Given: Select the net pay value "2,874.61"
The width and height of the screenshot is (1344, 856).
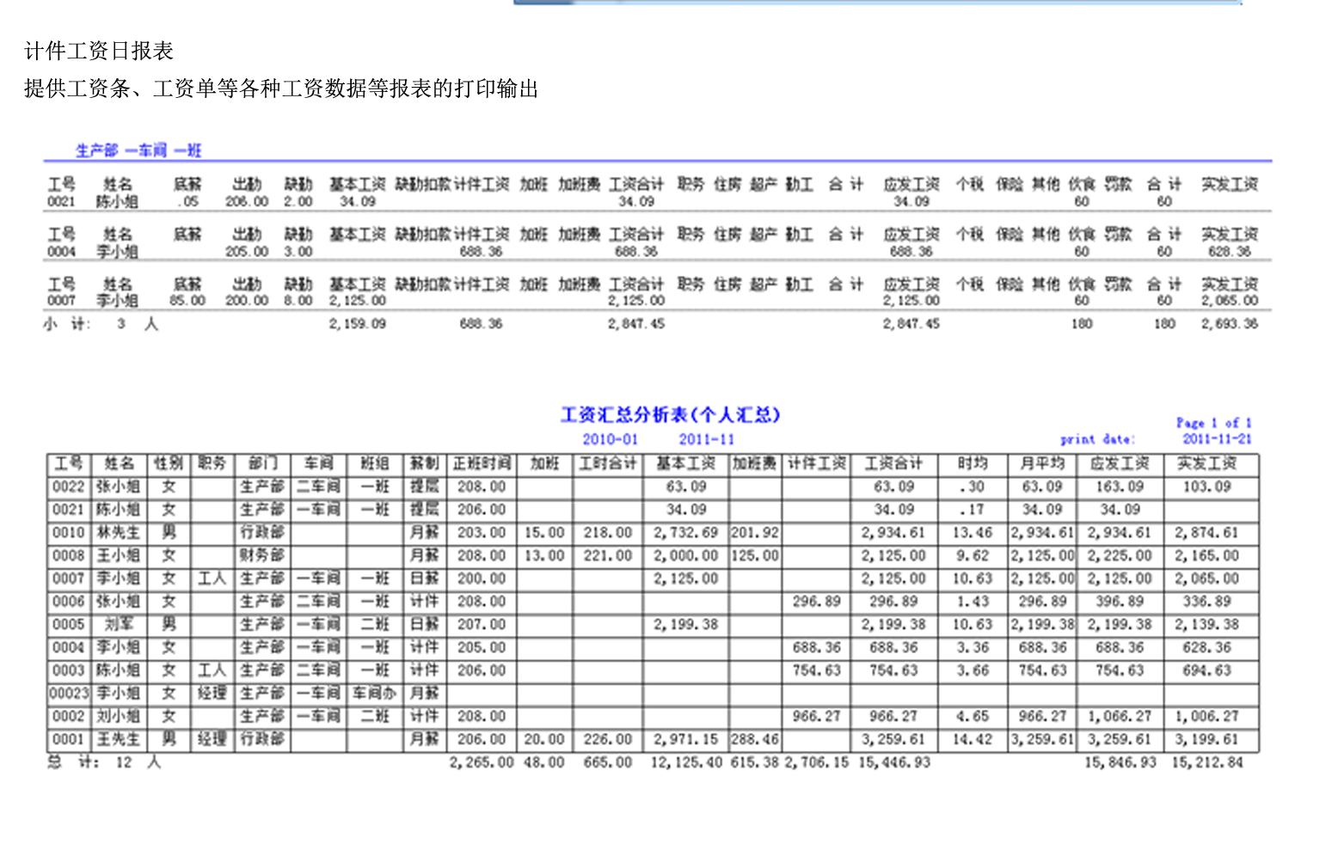Looking at the screenshot, I should (x=1206, y=533).
